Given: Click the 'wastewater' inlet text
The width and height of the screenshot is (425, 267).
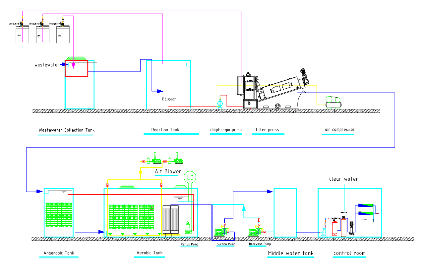Looking at the screenshot, I should 47,65.
